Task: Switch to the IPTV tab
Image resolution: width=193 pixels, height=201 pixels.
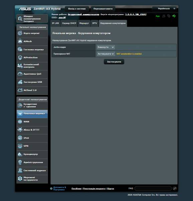Action: click(94, 23)
